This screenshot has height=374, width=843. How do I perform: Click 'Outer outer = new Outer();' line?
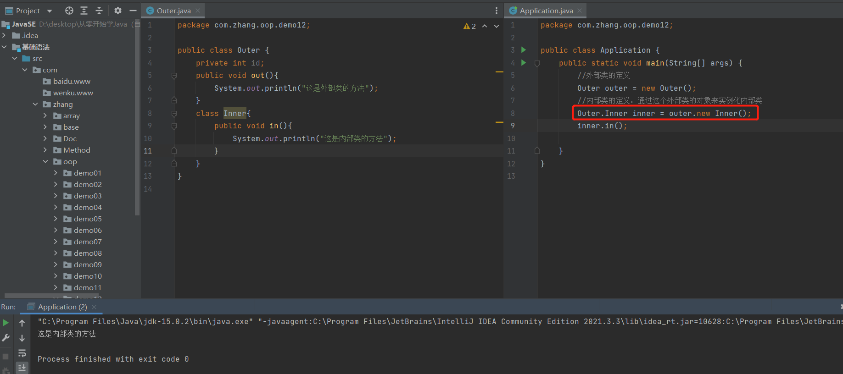636,88
